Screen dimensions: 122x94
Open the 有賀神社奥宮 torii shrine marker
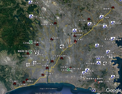[55, 23]
